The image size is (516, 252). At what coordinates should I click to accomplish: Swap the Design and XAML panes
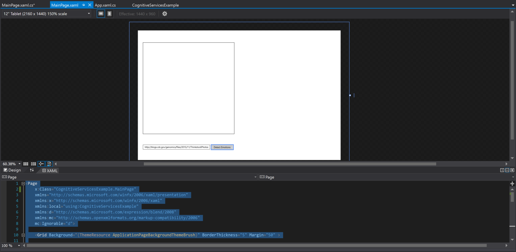pyautogui.click(x=32, y=170)
